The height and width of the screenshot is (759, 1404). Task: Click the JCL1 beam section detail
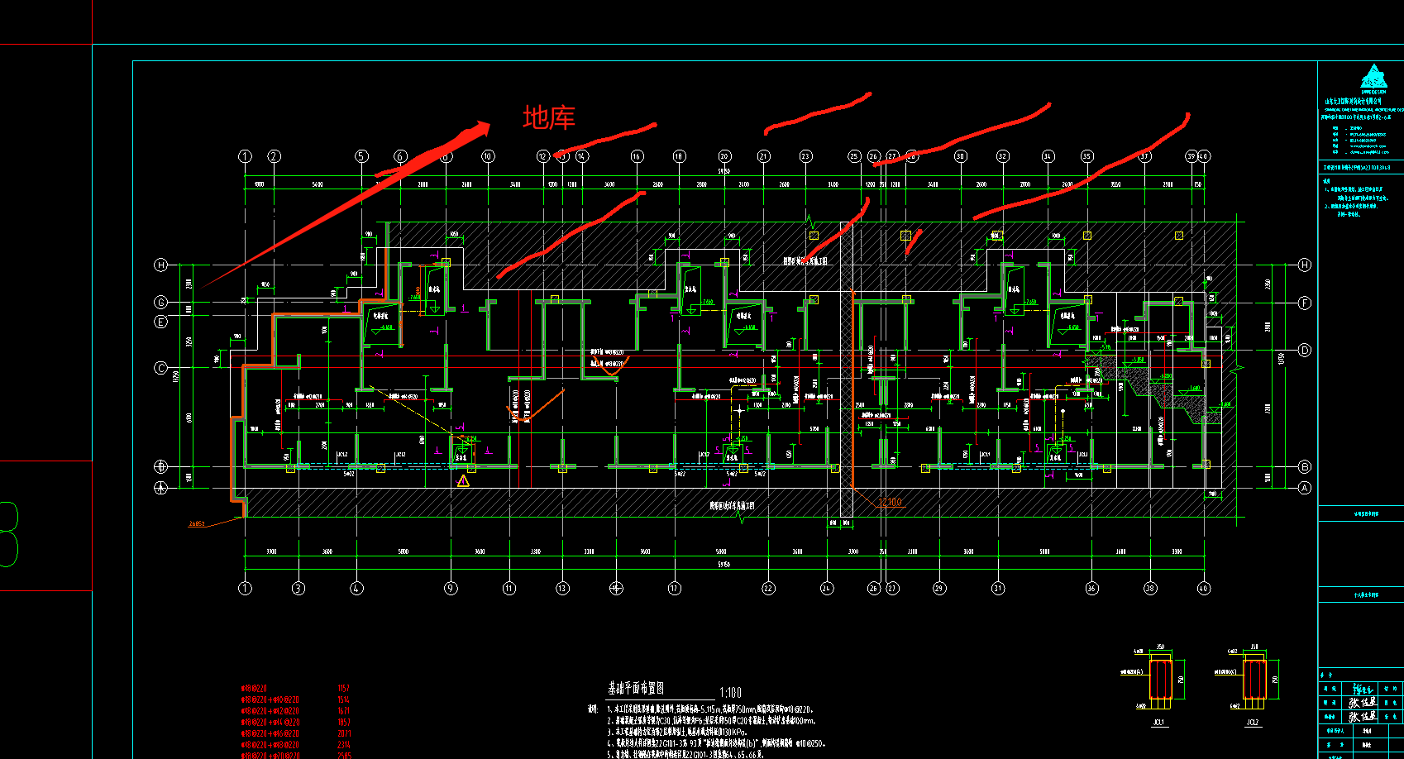click(x=1161, y=678)
